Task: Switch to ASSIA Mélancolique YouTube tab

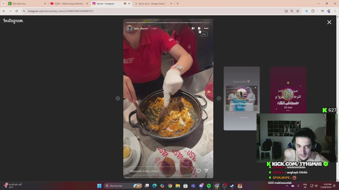Action: 69,4
